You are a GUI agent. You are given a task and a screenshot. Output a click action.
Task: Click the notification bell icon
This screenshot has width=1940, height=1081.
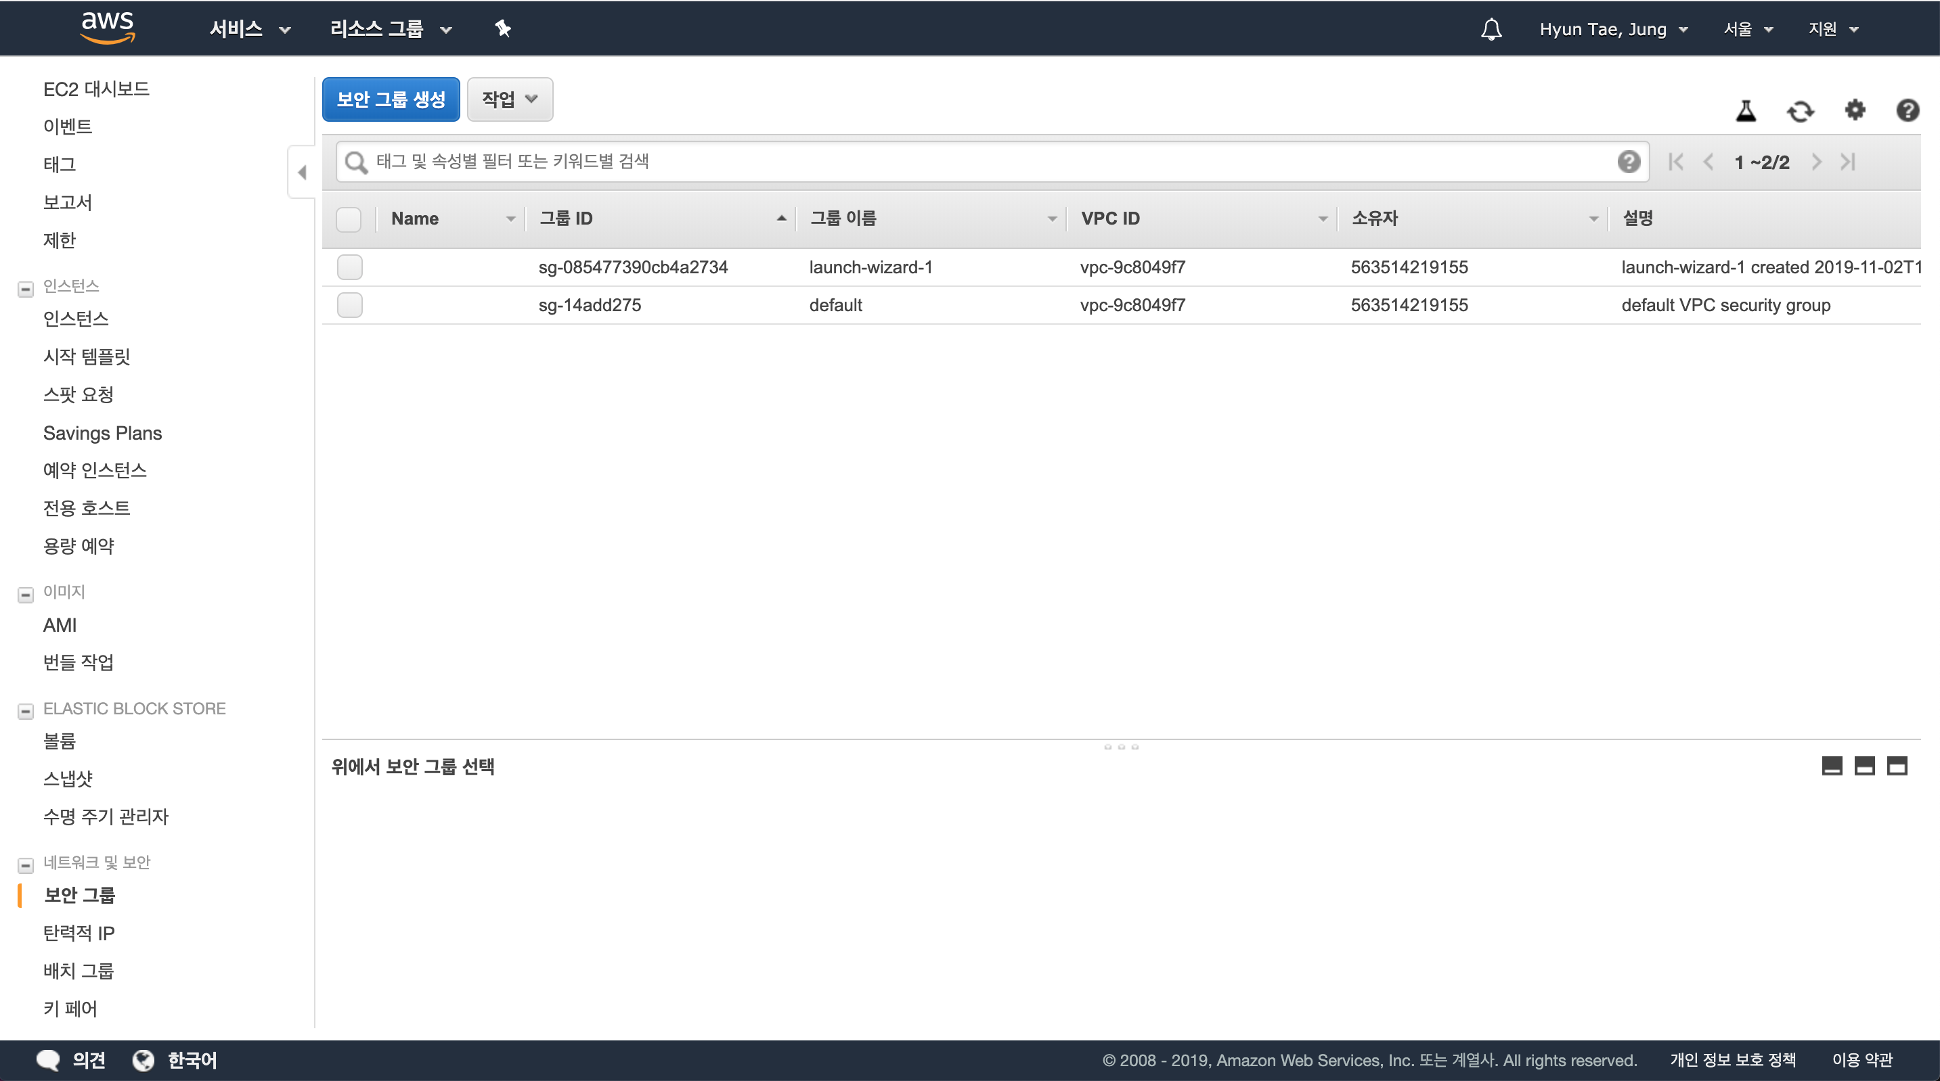1491,28
